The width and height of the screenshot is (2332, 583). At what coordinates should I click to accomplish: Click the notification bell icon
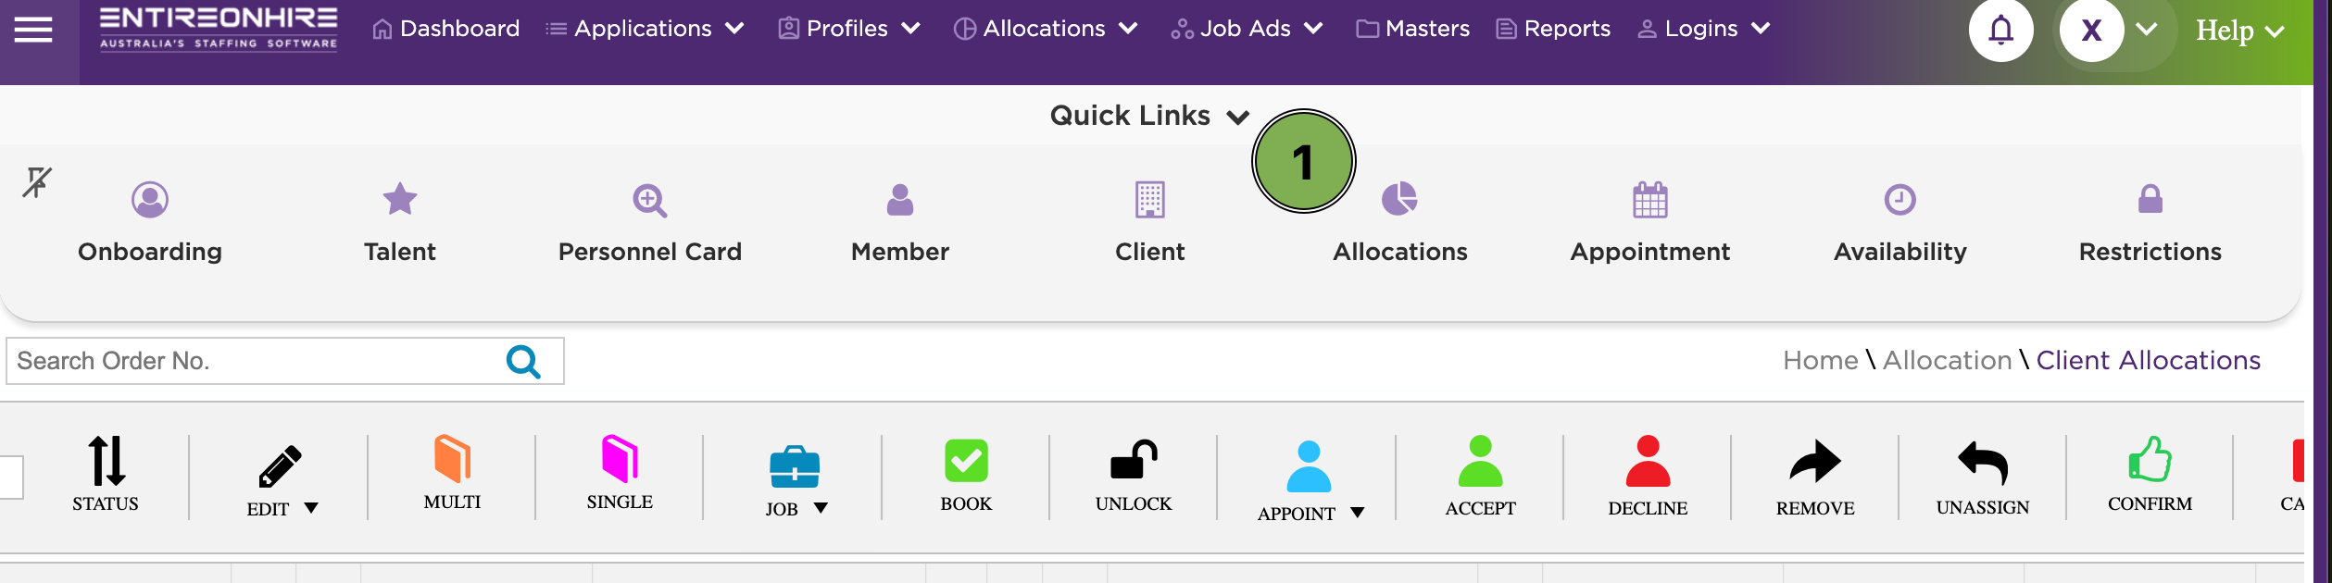[2000, 31]
